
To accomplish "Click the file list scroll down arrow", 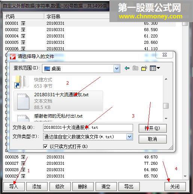I will click(x=166, y=119).
